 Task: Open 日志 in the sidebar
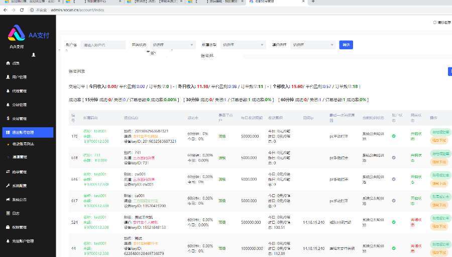click(16, 213)
